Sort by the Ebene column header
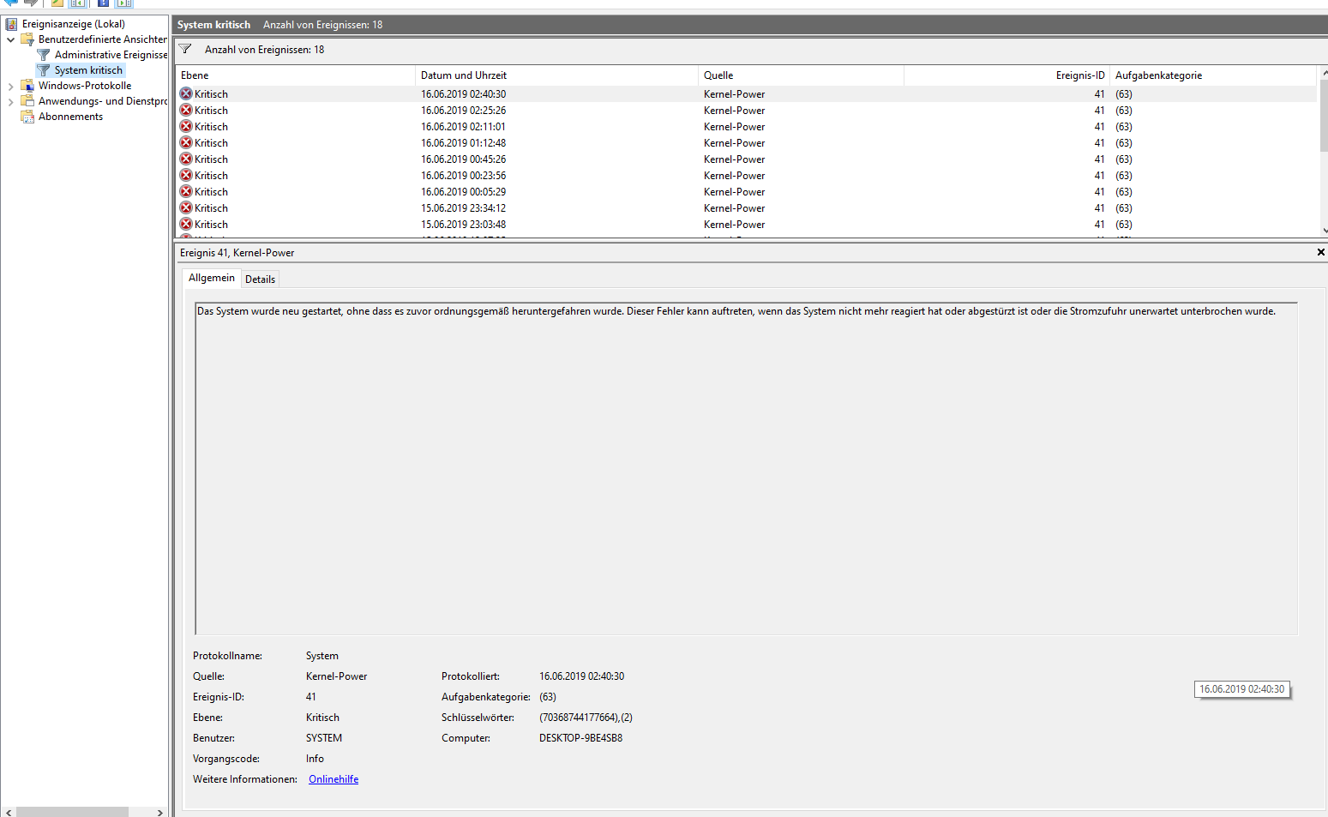The width and height of the screenshot is (1328, 817). [x=295, y=75]
